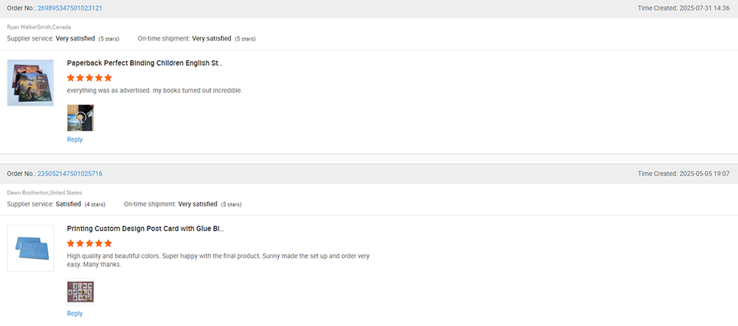
Task: Click the review text "everything was as advertised"
Action: tap(154, 91)
